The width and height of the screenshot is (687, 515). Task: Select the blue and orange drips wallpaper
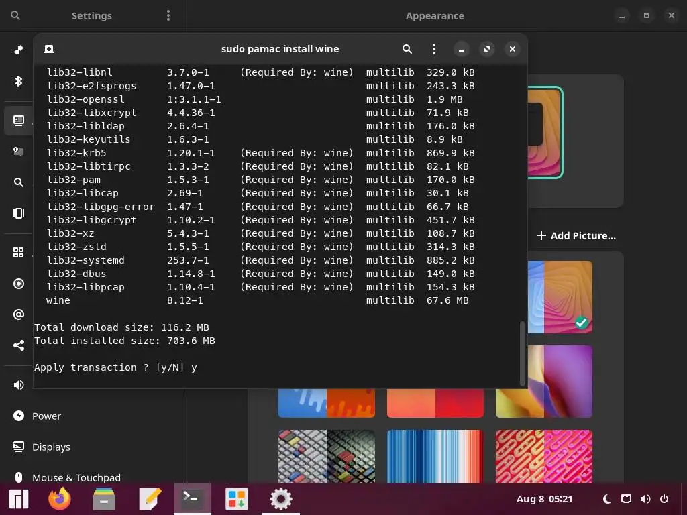(327, 403)
